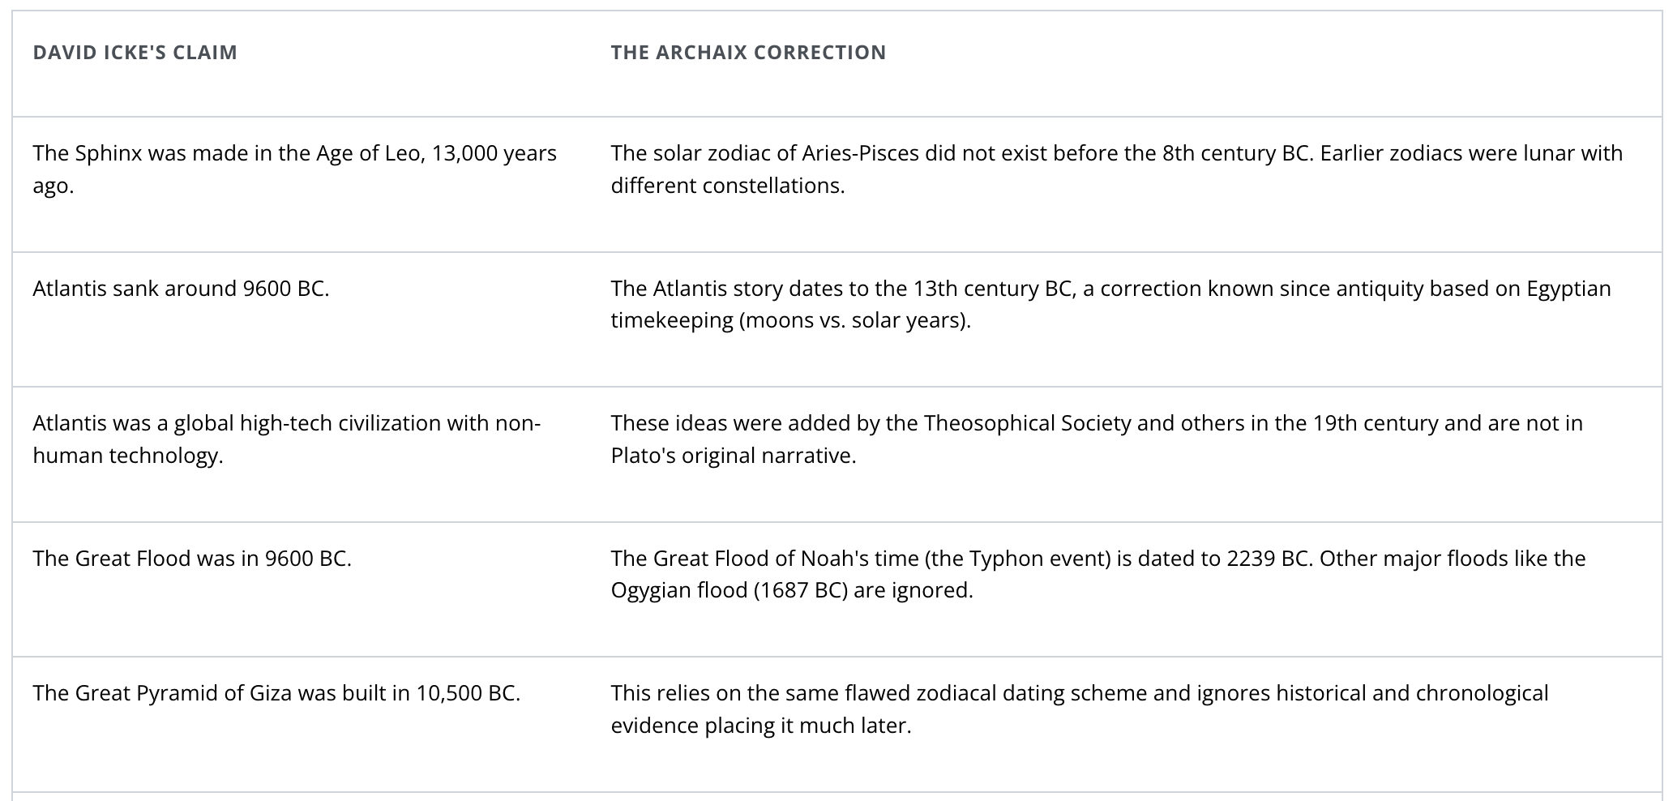Select the Sphinx Age of Leo claim cell

294,169
